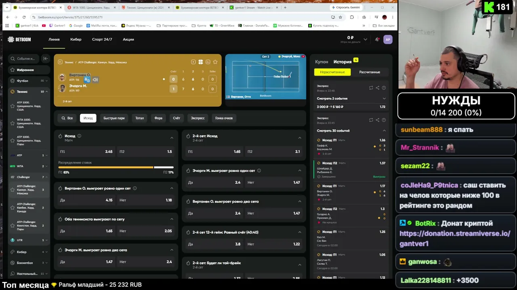Open the search field in the sports sidebar
Viewport: 517px width, 290px height.
pos(23,59)
